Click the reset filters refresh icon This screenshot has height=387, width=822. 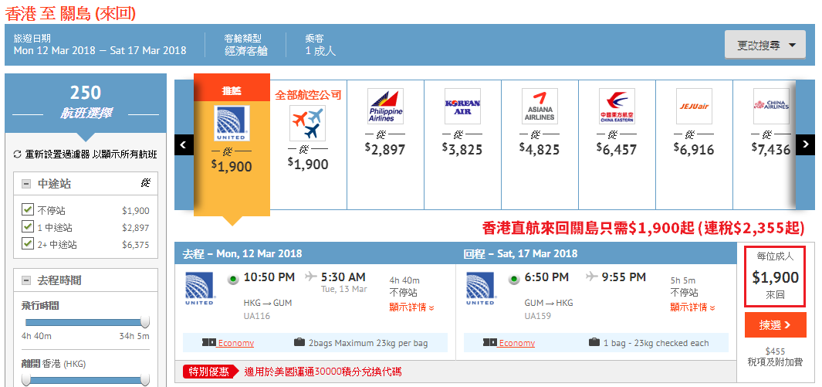click(x=17, y=154)
